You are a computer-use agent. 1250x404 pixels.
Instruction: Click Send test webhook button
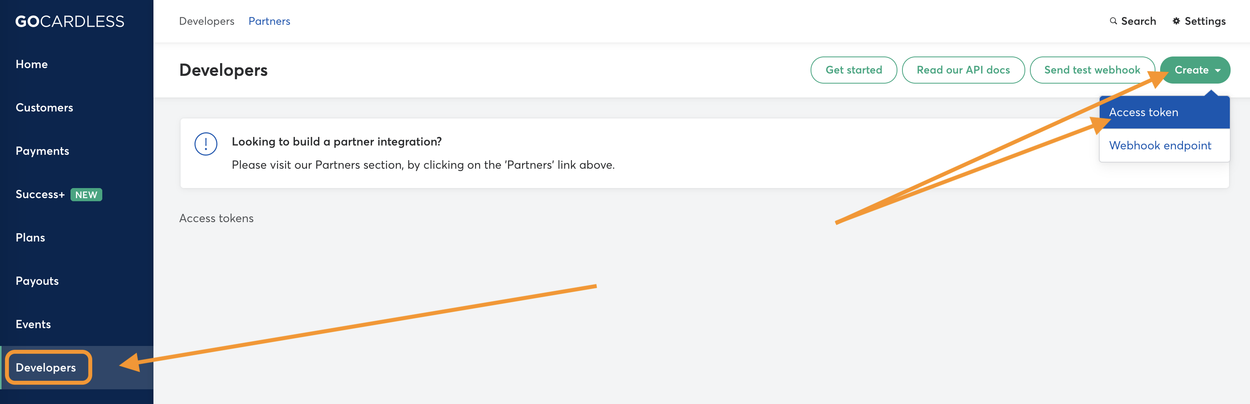pos(1092,70)
